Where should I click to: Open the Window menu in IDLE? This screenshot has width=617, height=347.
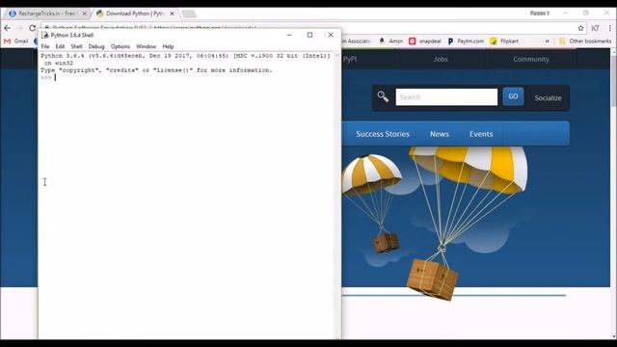[x=146, y=46]
